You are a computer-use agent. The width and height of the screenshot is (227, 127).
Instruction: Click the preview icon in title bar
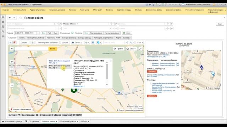(153, 5)
